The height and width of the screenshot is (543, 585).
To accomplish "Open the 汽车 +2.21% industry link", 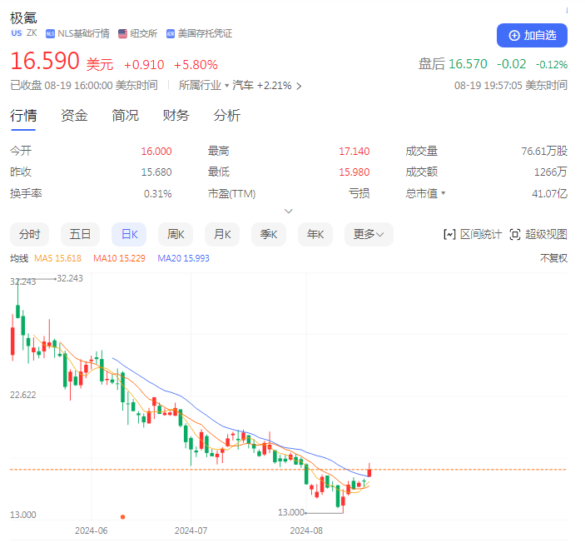I will [x=267, y=86].
